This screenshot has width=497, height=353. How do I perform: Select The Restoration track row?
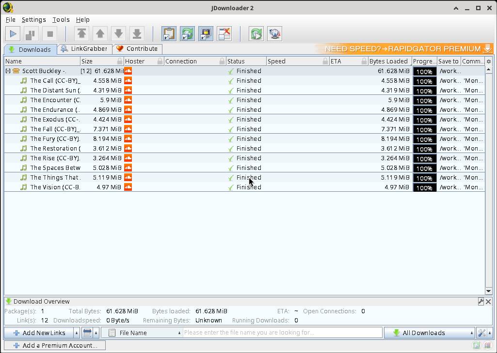pyautogui.click(x=244, y=149)
